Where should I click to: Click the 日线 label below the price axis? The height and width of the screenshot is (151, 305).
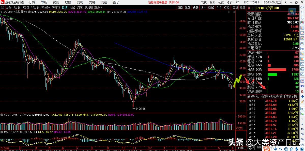pos(240,148)
